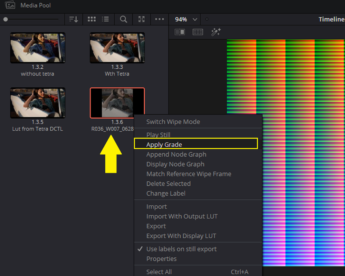Enable the highlight magic wand tool
The width and height of the screenshot is (345, 276).
(216, 32)
